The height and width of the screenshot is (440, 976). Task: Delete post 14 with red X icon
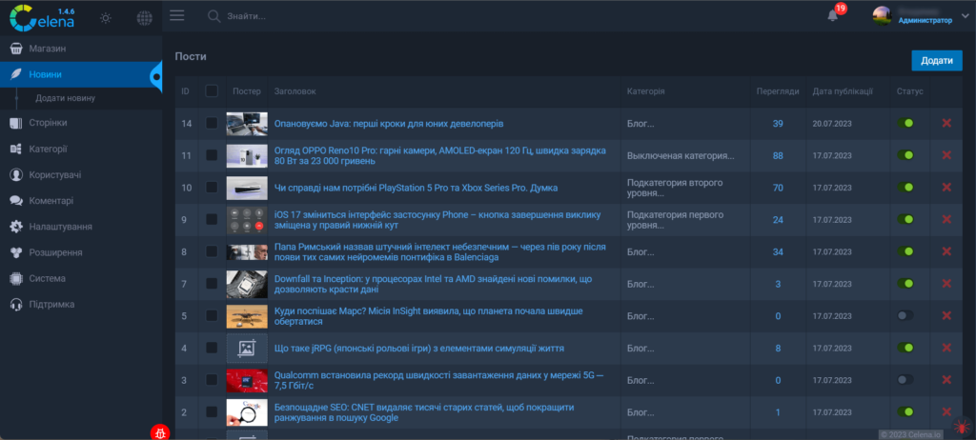click(946, 123)
